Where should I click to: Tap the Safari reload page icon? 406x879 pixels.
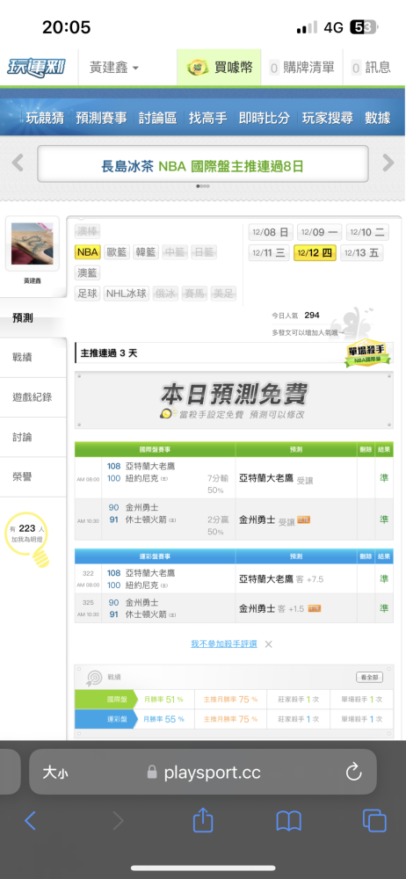click(x=353, y=773)
